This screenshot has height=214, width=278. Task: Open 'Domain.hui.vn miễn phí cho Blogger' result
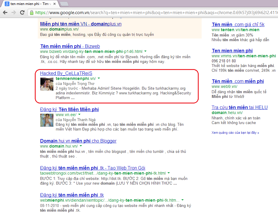78,141
